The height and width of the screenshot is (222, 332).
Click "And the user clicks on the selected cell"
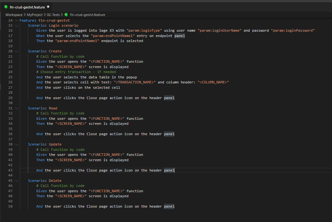(x=78, y=87)
